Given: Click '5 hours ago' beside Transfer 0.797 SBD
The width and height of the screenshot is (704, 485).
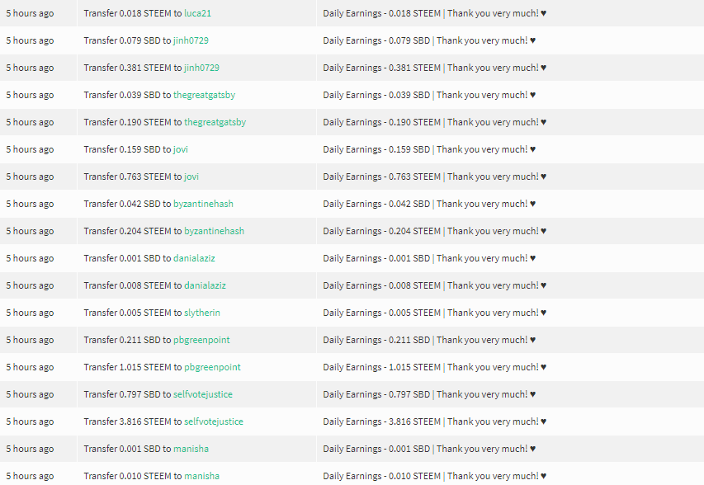Looking at the screenshot, I should [x=30, y=394].
